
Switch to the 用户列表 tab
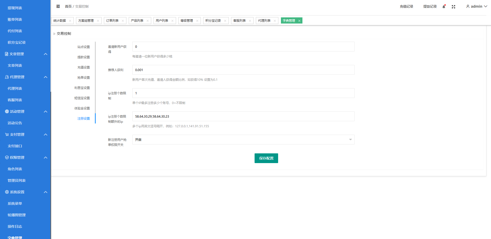[x=162, y=21]
